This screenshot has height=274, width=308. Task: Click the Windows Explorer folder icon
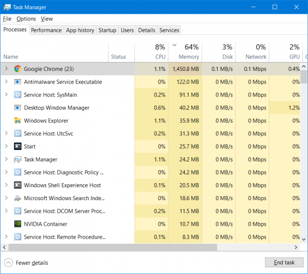point(17,121)
